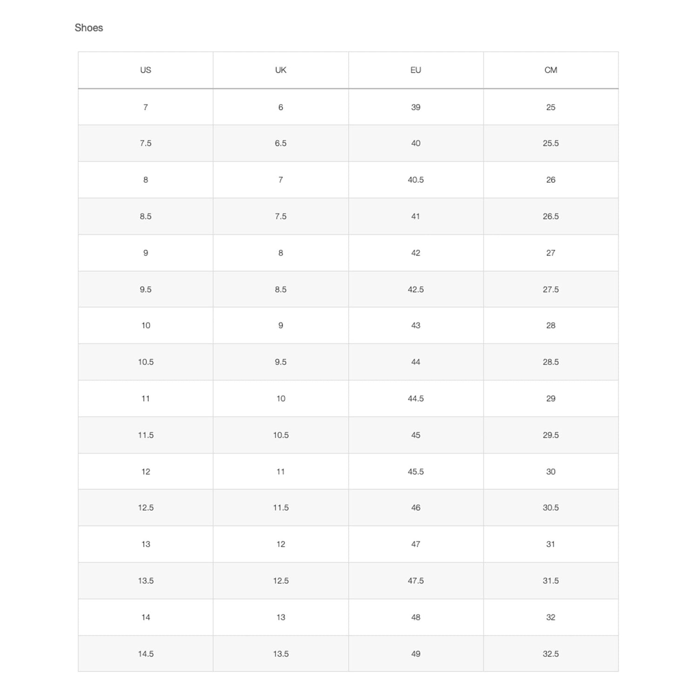
Task: Click EU size 40.5 cell
Action: tap(416, 180)
